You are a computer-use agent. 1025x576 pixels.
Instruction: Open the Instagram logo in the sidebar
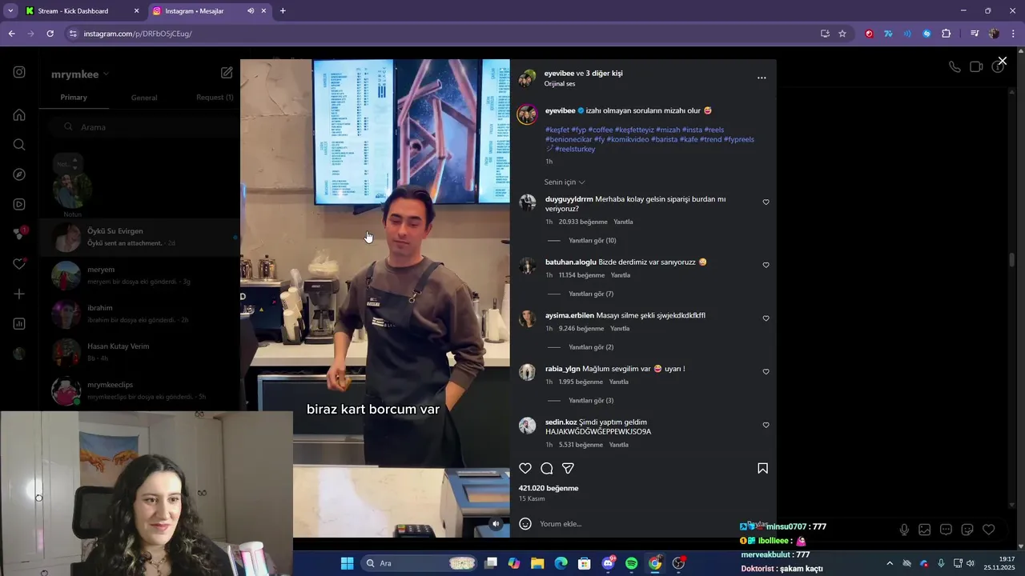pos(19,72)
